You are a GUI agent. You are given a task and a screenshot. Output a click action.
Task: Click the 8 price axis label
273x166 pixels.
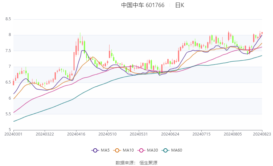coord(10,35)
